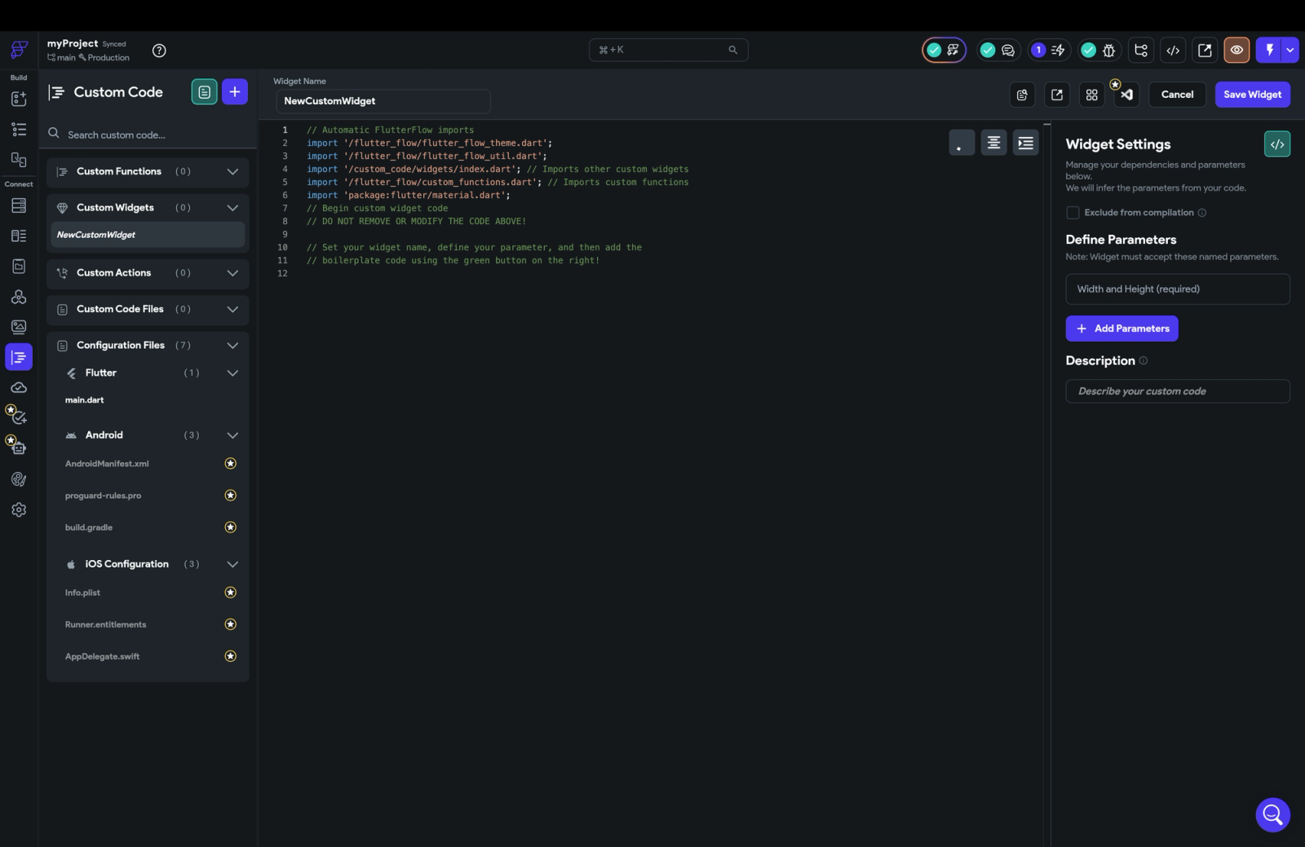The height and width of the screenshot is (847, 1305).
Task: Select NewCustomWidget in the list
Action: pos(148,235)
